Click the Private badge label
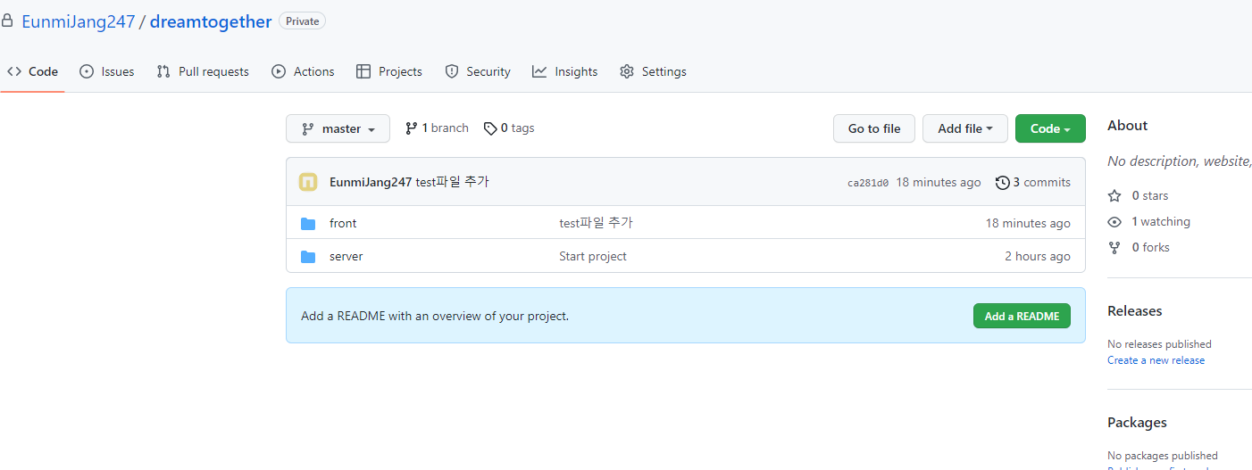Viewport: 1252px width, 470px height. (303, 21)
